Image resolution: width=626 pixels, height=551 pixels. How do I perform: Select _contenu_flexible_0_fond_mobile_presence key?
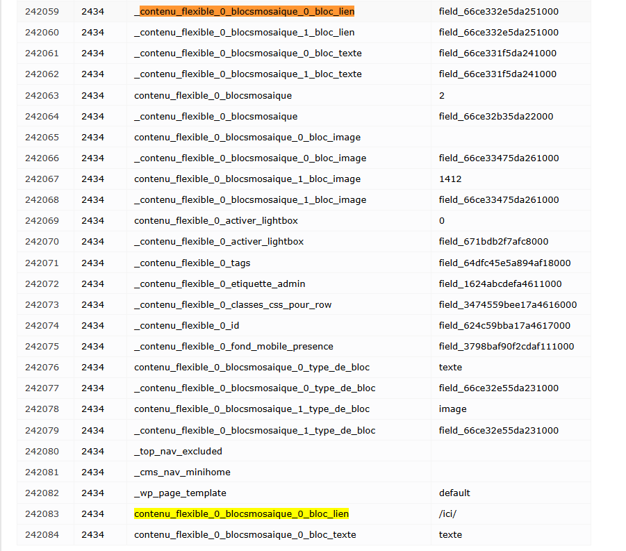pyautogui.click(x=234, y=346)
